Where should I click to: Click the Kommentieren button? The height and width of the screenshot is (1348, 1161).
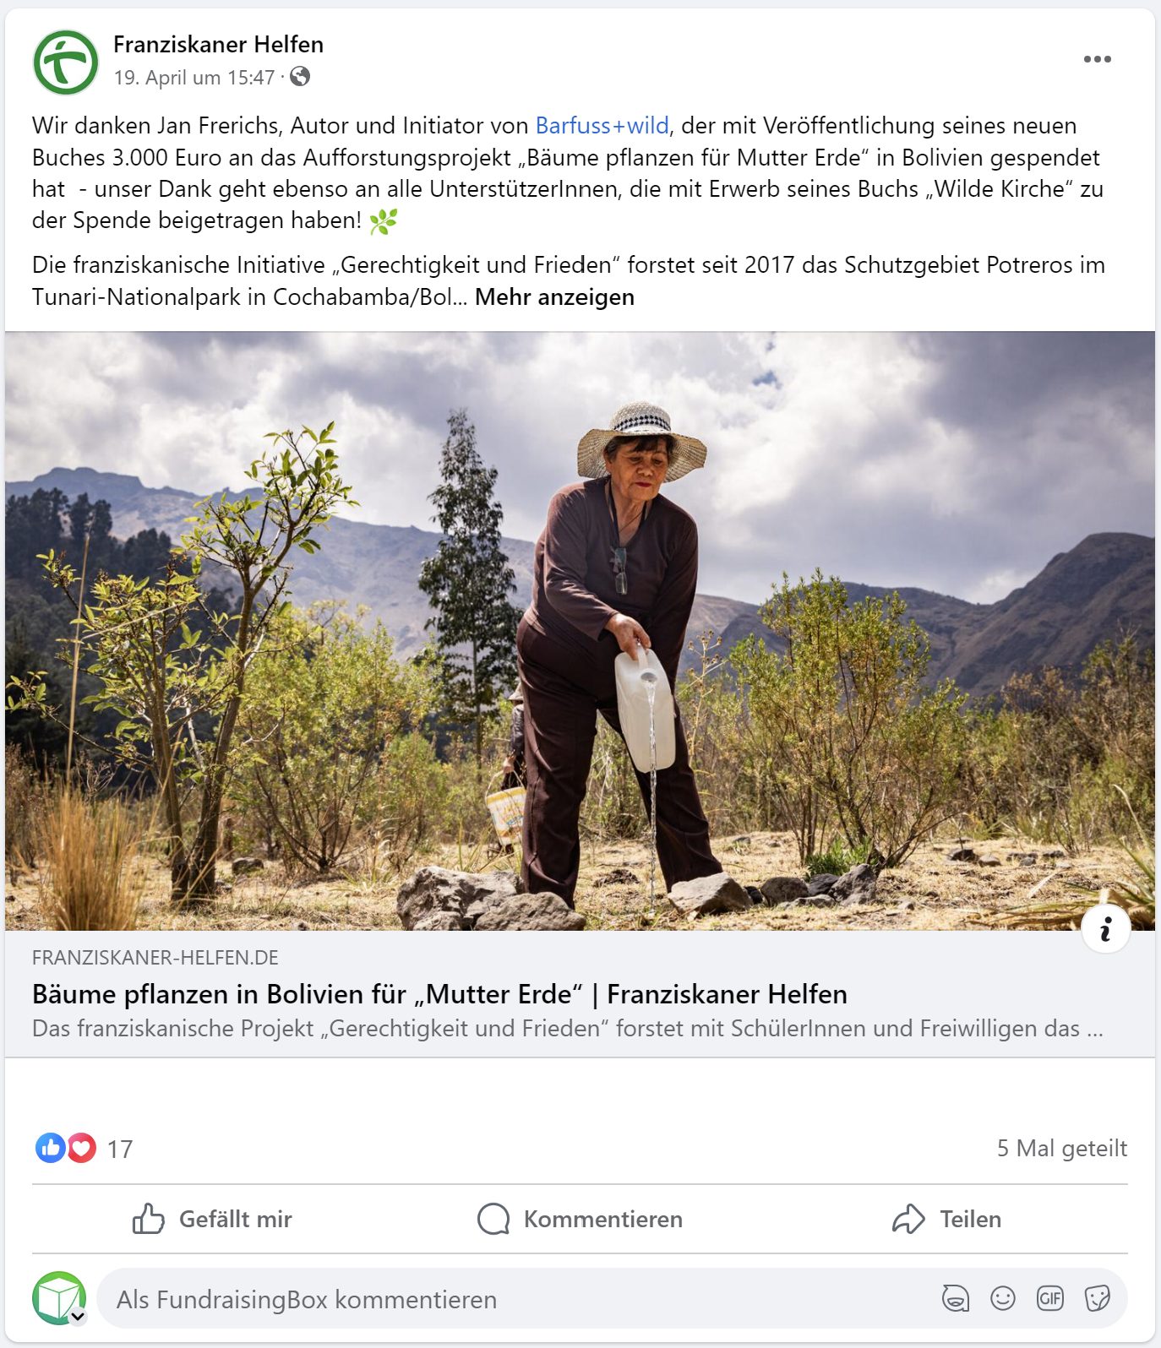click(580, 1219)
